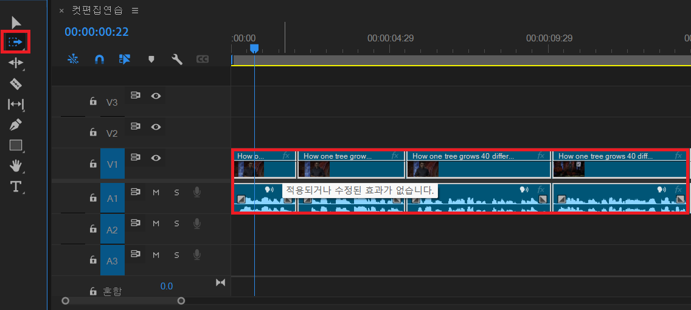This screenshot has width=691, height=310.
Task: Solo track A2 with S button
Action: tap(176, 224)
